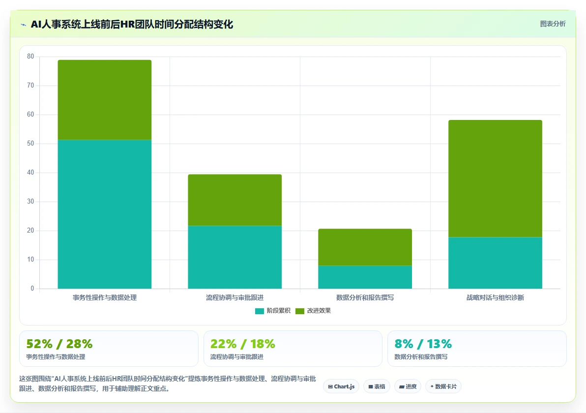The width and height of the screenshot is (586, 413).
Task: Click the teal 阶段累积 legend color box
Action: [260, 311]
